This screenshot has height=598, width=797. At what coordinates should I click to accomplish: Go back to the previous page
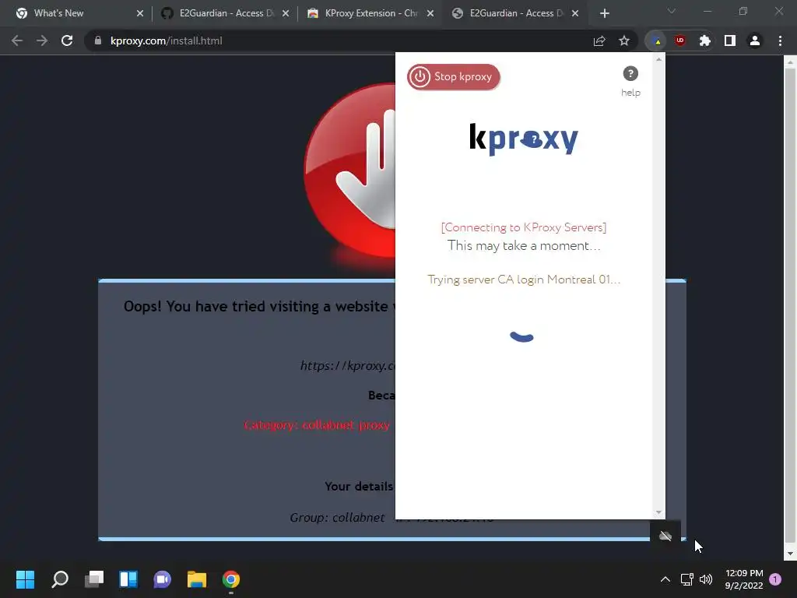17,40
